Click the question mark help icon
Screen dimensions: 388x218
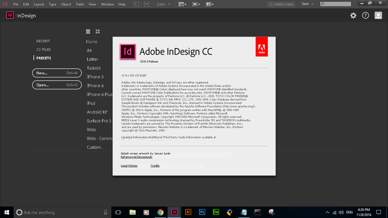[366, 16]
